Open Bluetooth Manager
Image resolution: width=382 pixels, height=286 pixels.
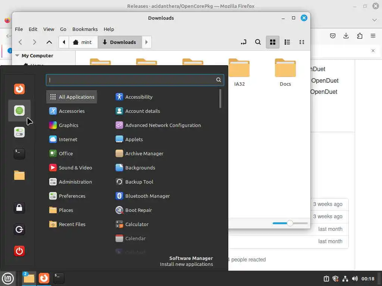[143, 196]
